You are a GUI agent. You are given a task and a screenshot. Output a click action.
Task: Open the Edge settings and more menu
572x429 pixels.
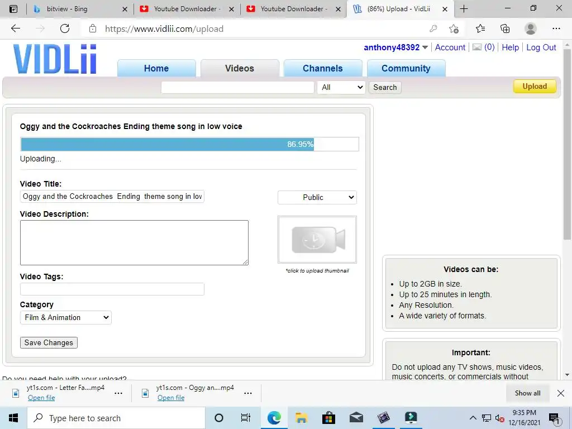tap(556, 28)
